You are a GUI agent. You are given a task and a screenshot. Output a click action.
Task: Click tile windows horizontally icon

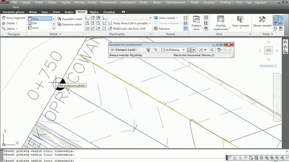tap(206, 18)
